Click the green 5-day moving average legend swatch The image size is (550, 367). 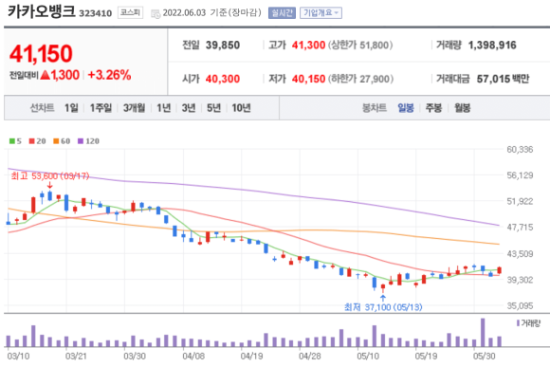12,141
